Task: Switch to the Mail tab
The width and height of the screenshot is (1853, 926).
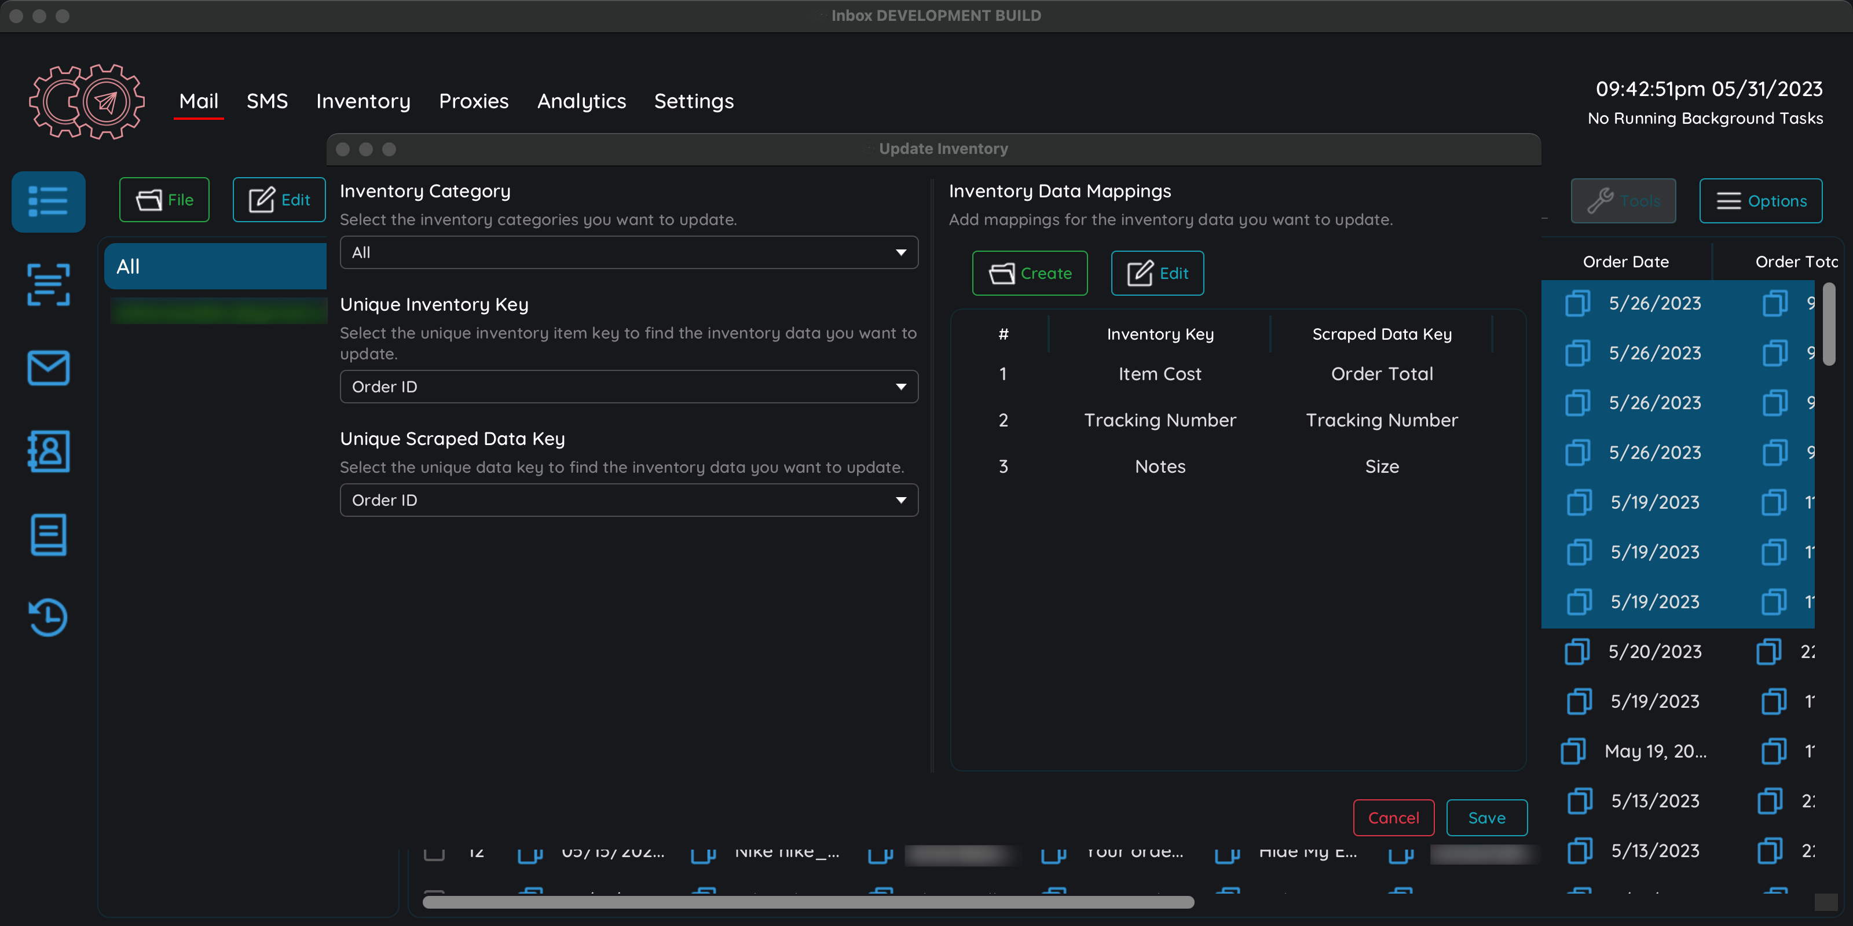Action: tap(199, 101)
